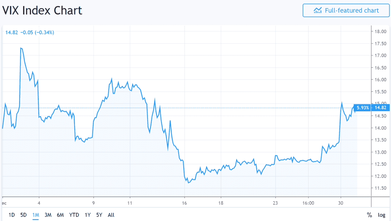391x221 pixels.
Task: Click the VIX Index Chart heading
Action: pyautogui.click(x=42, y=11)
